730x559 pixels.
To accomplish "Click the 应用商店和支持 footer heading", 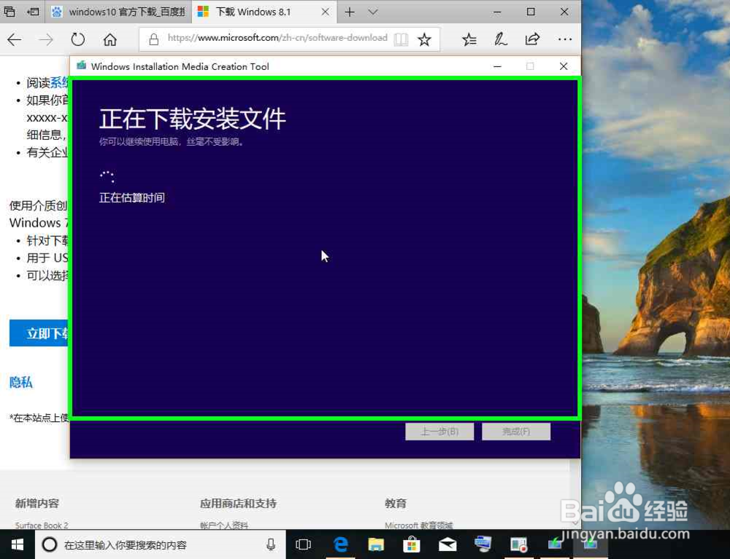I will (x=238, y=503).
